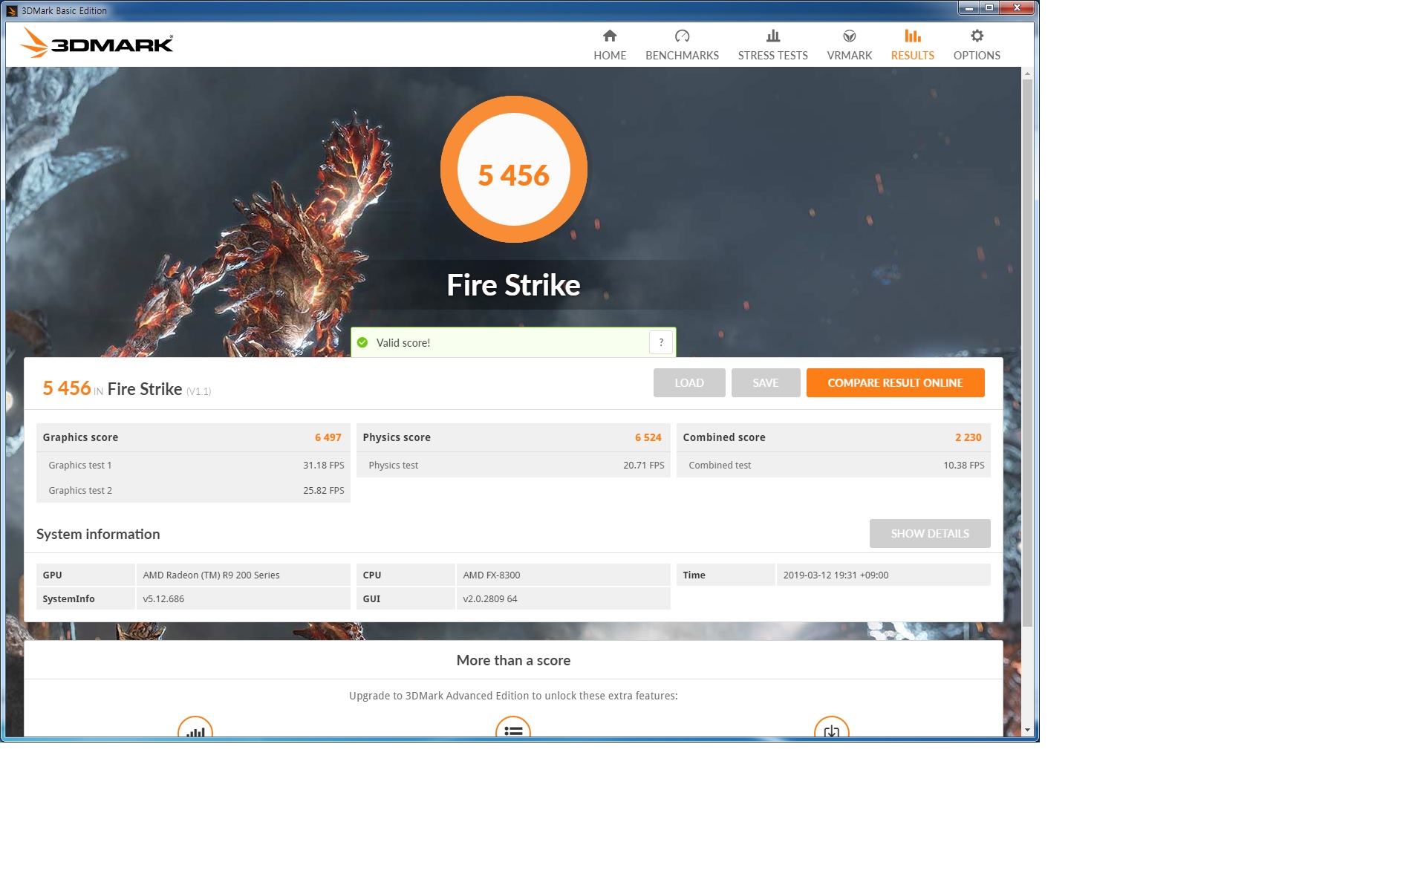Click the LOAD button
The height and width of the screenshot is (891, 1426).
tap(689, 382)
